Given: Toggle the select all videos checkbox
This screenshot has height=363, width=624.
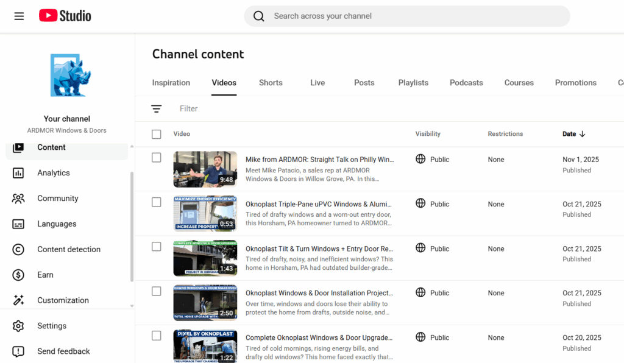Looking at the screenshot, I should (157, 134).
